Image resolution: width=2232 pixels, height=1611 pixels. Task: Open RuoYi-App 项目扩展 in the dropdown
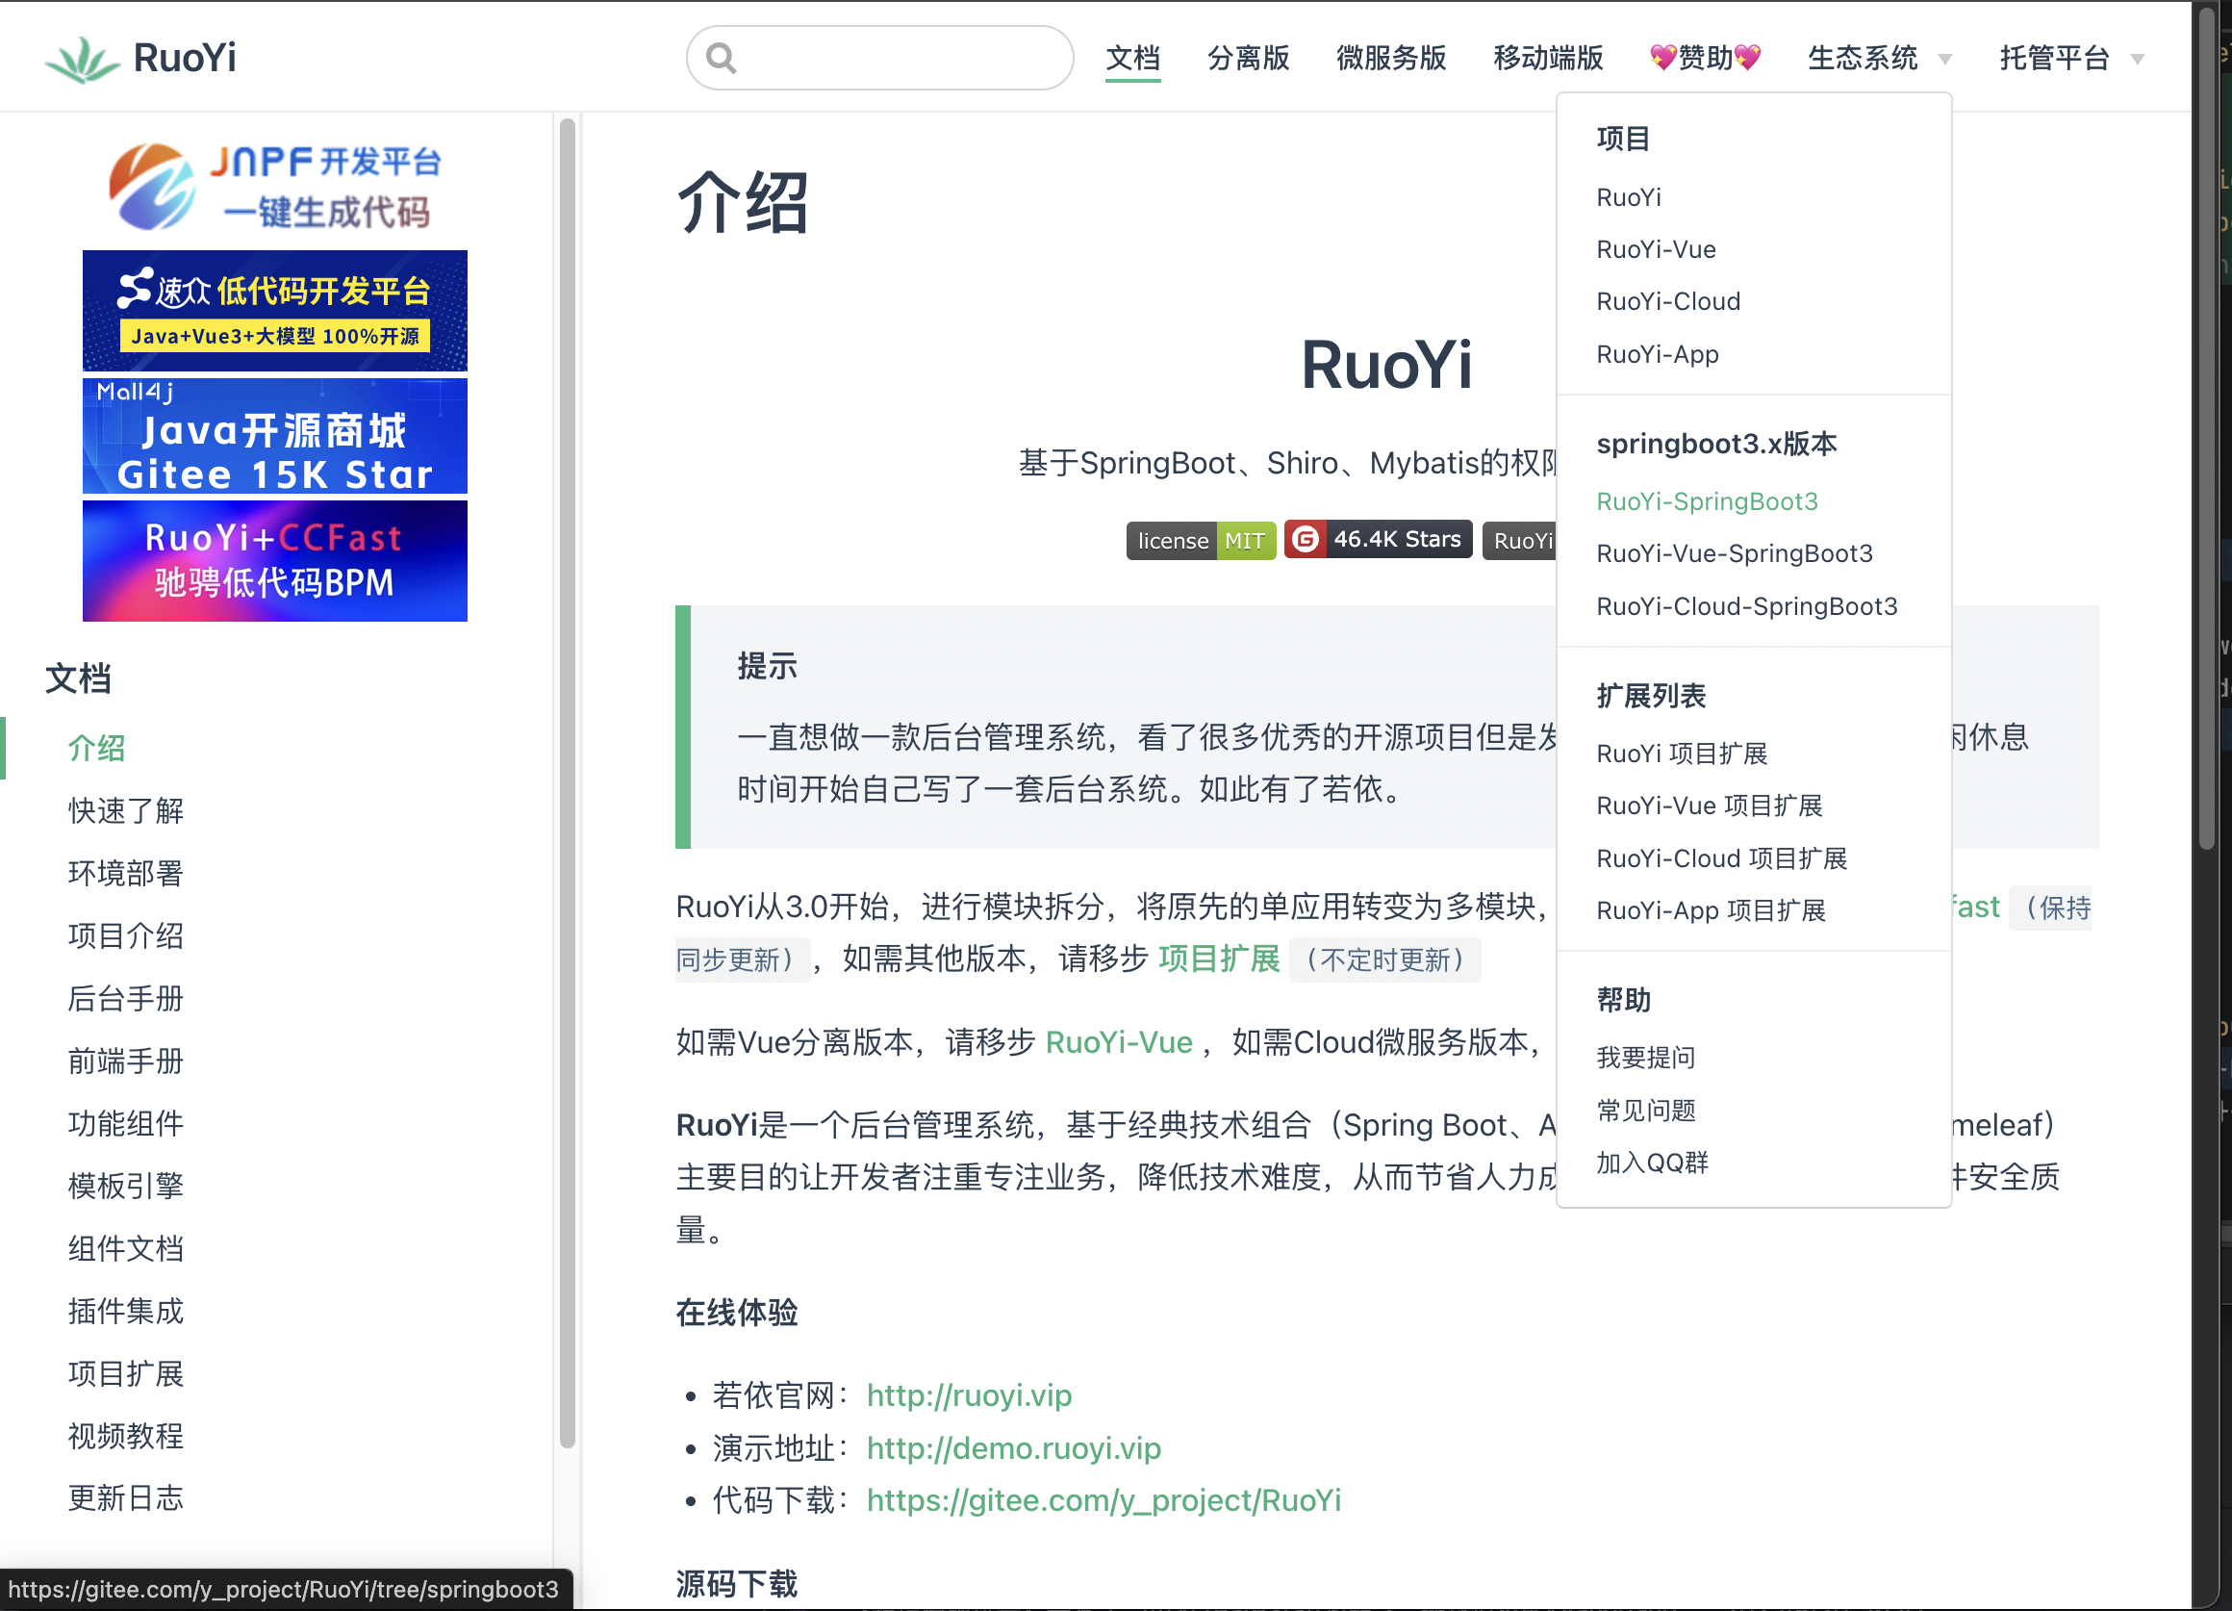(x=1711, y=910)
